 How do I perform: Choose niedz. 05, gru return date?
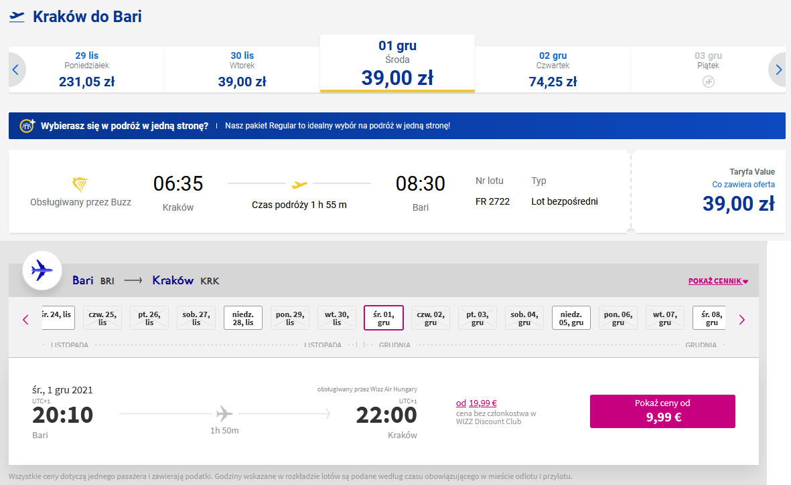coord(571,318)
